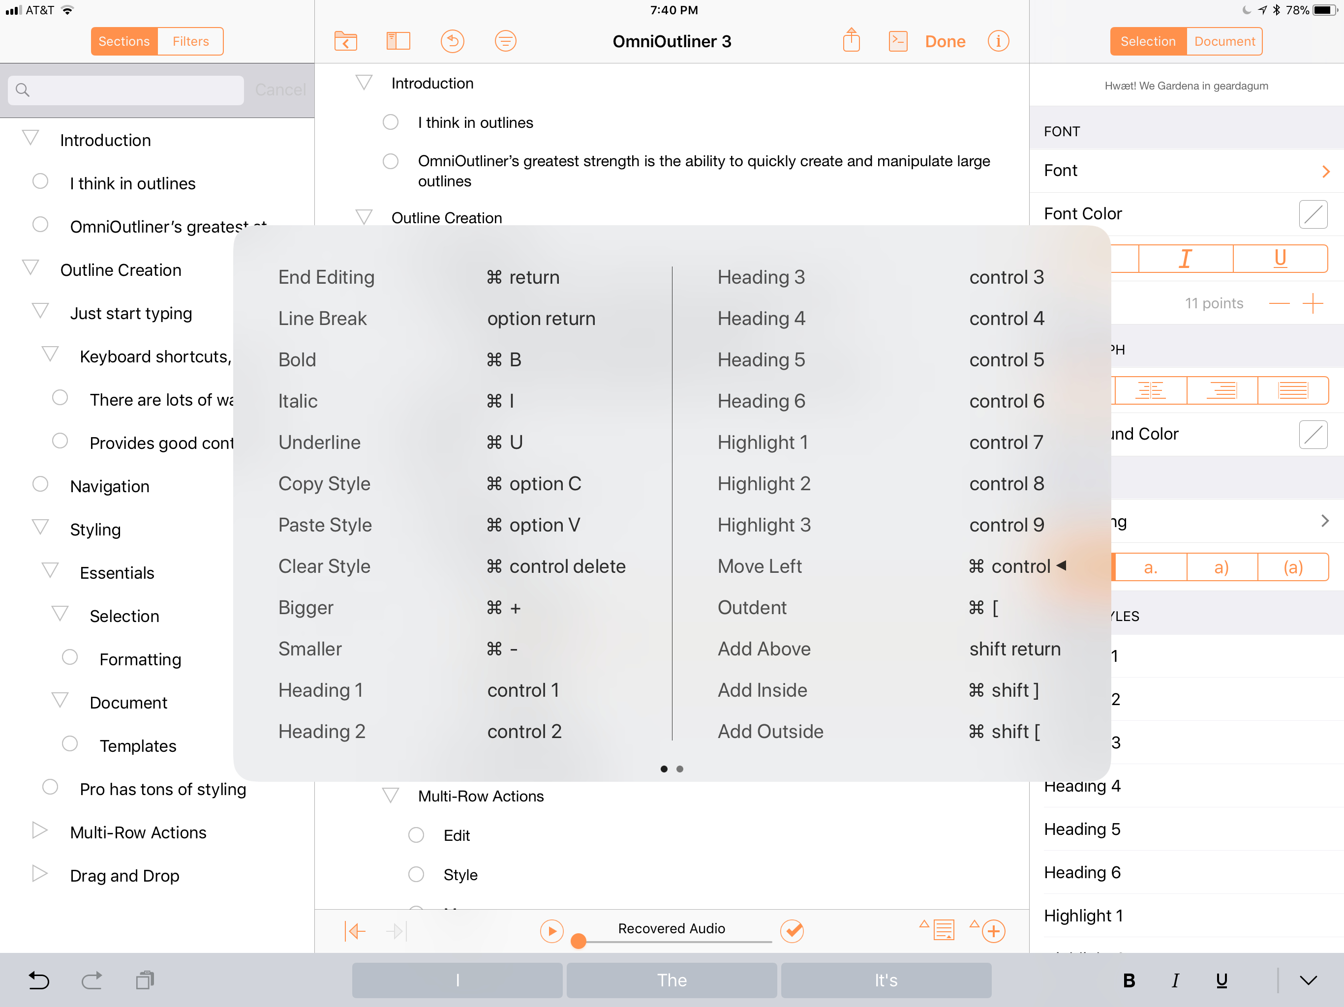Open the view options lines icon
1344x1007 pixels.
(505, 41)
